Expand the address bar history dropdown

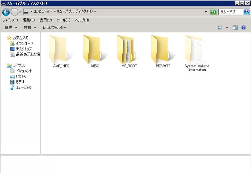point(206,12)
